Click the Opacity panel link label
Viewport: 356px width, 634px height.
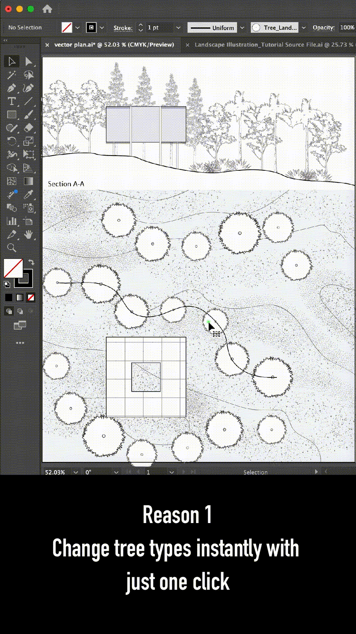click(324, 27)
